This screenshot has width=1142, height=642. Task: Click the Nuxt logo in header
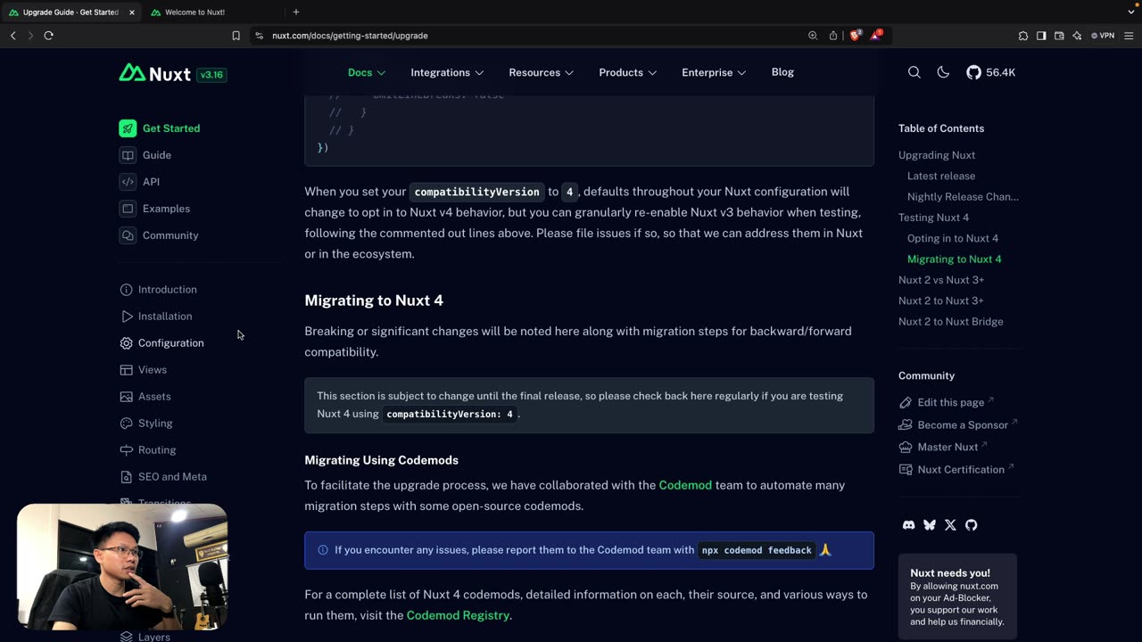(x=155, y=73)
